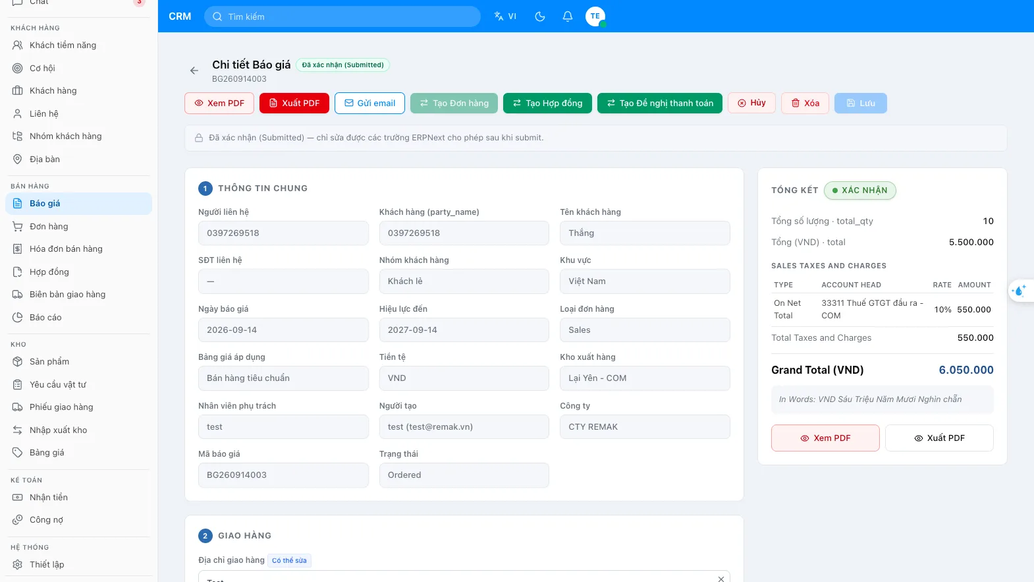Open Đơn hàng in the sidebar
Screen dimensions: 1034x582
point(78,227)
